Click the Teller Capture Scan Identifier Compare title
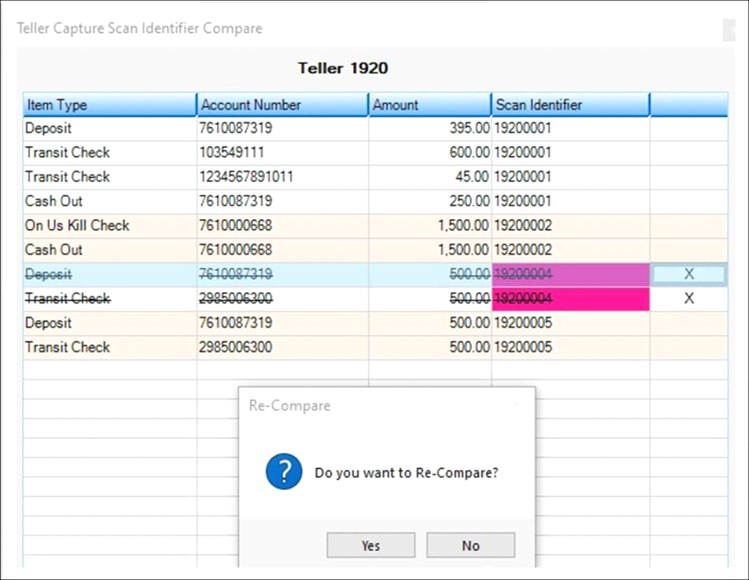This screenshot has width=749, height=580. coord(140,28)
